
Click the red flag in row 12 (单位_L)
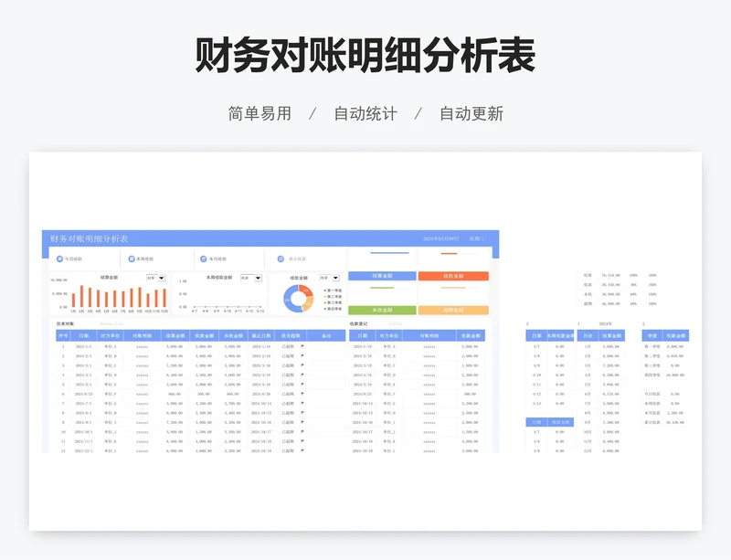tap(302, 450)
